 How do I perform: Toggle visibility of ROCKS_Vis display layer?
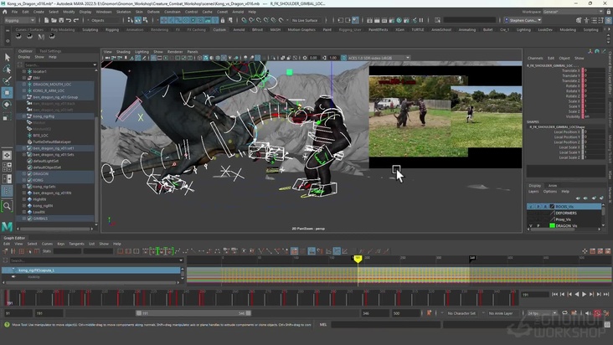530,206
